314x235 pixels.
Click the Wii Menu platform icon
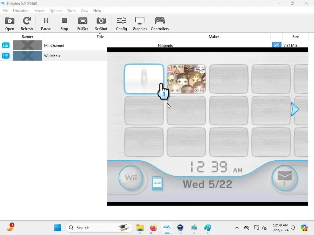(x=6, y=56)
